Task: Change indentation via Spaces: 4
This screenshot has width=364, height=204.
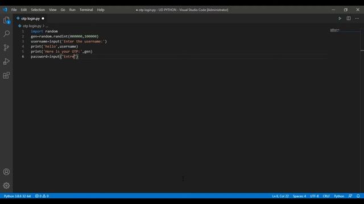Action: point(299,196)
